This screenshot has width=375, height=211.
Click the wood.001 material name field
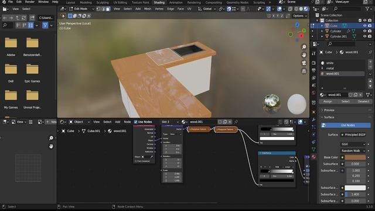tap(337, 95)
